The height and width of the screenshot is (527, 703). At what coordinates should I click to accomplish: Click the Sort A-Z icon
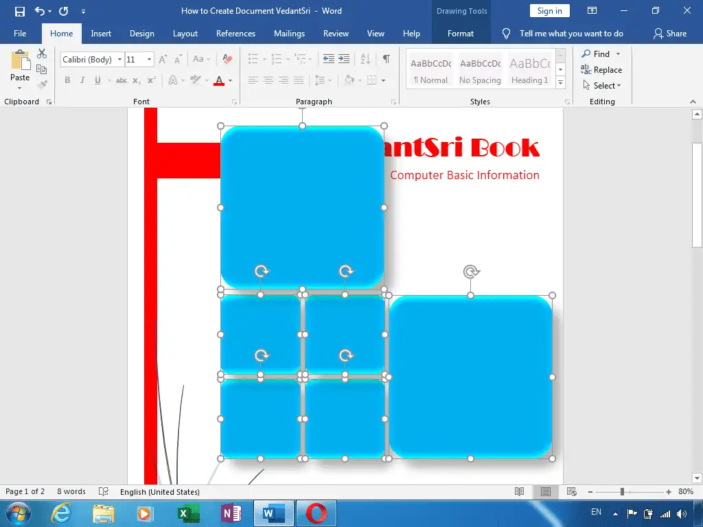365,59
